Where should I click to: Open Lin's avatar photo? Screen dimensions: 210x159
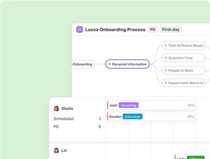click(56, 150)
